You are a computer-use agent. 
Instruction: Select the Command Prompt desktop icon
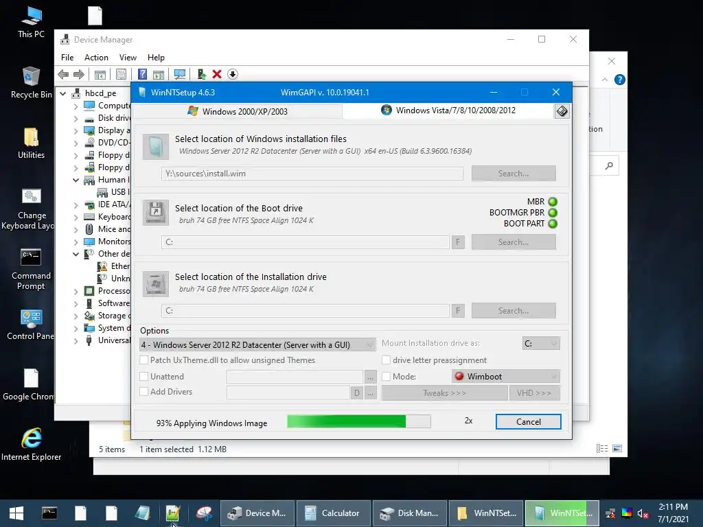click(x=31, y=269)
